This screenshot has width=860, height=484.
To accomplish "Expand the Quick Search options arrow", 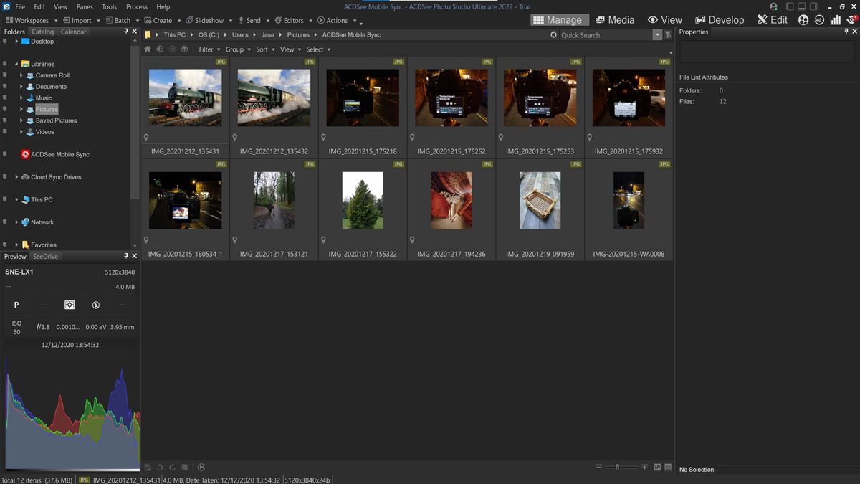I will coord(657,34).
